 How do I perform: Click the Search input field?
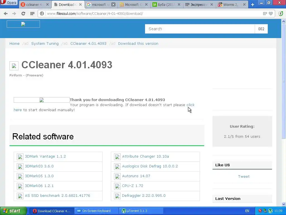[200, 29]
